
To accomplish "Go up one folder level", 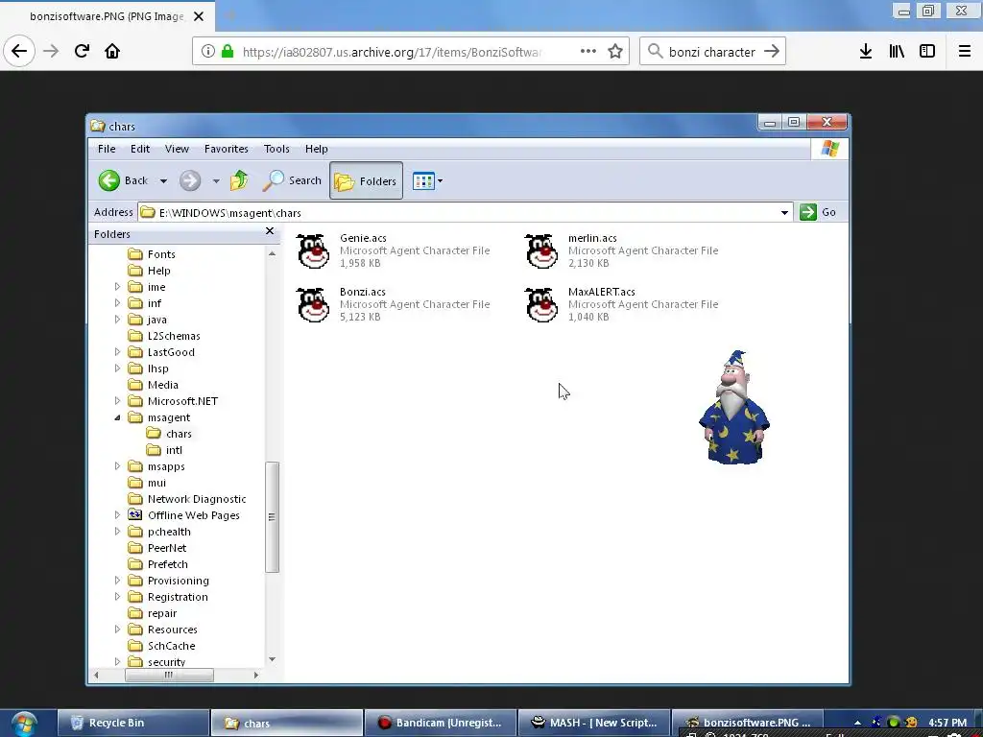I will tap(239, 181).
